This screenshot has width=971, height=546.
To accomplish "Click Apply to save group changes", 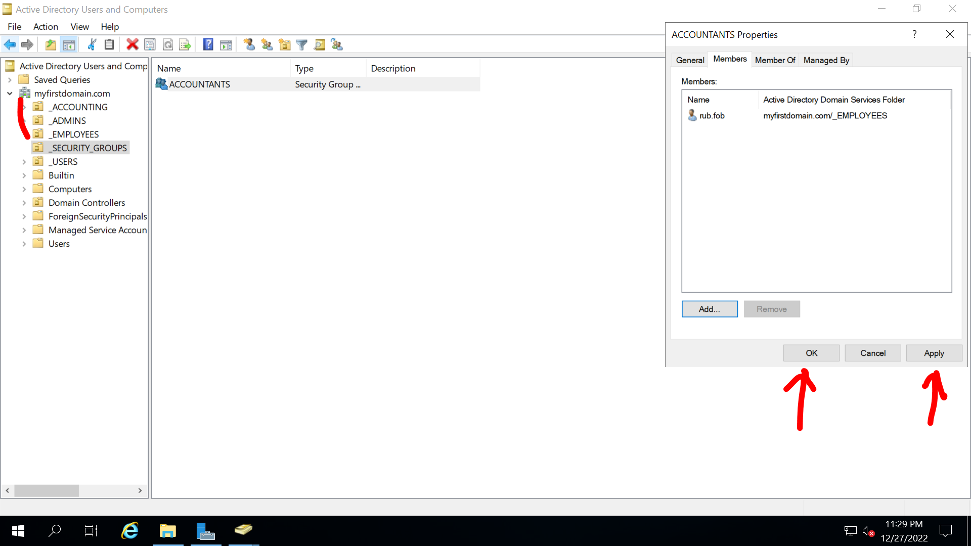I will [x=934, y=353].
